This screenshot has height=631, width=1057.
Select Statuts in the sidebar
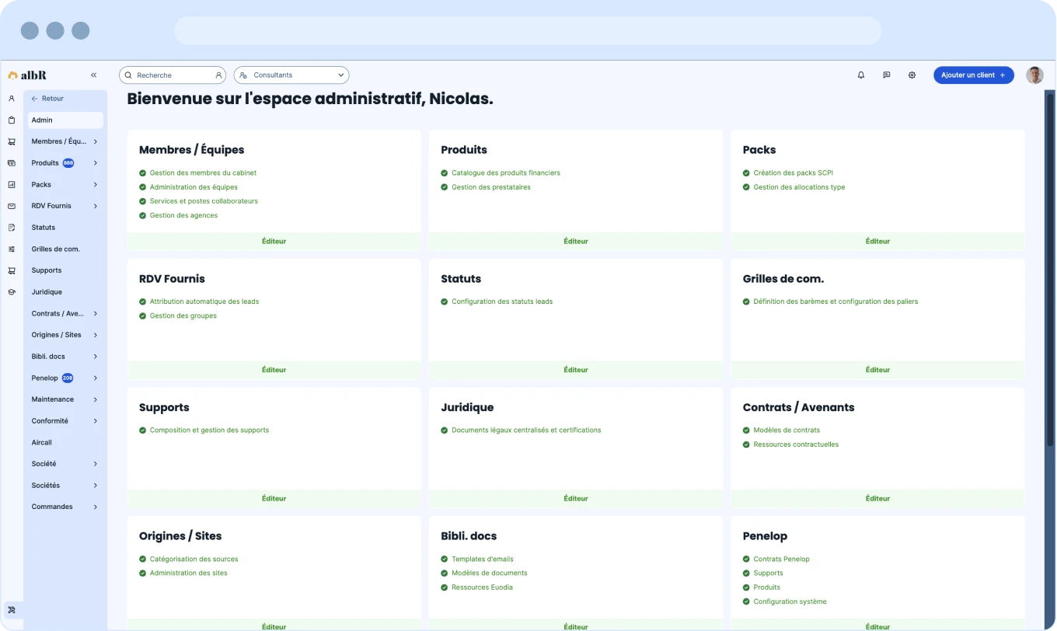[44, 228]
